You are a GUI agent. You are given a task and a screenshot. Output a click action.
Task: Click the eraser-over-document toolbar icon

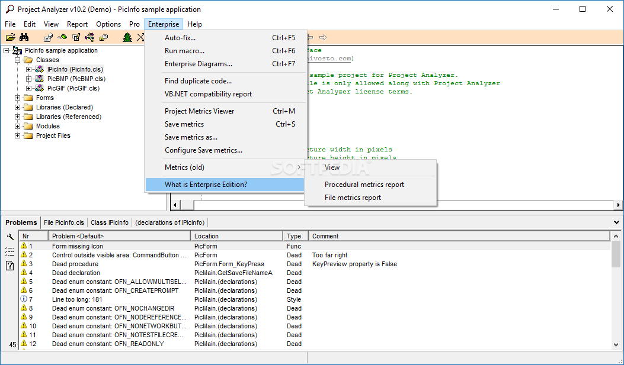48,37
